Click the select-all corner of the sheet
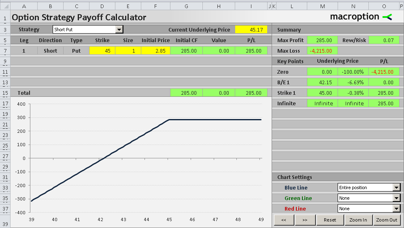This screenshot has width=404, height=228. 5,6
